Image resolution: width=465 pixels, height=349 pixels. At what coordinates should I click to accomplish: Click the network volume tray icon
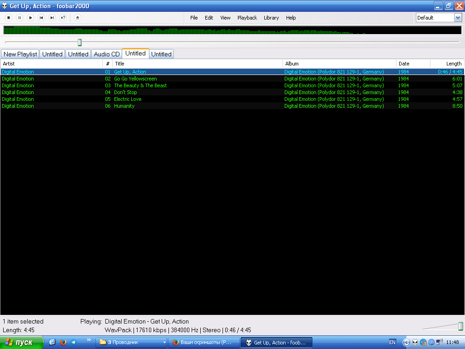coord(439,342)
